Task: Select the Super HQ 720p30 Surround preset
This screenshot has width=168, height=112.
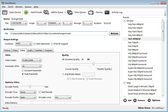Action: click(x=140, y=72)
